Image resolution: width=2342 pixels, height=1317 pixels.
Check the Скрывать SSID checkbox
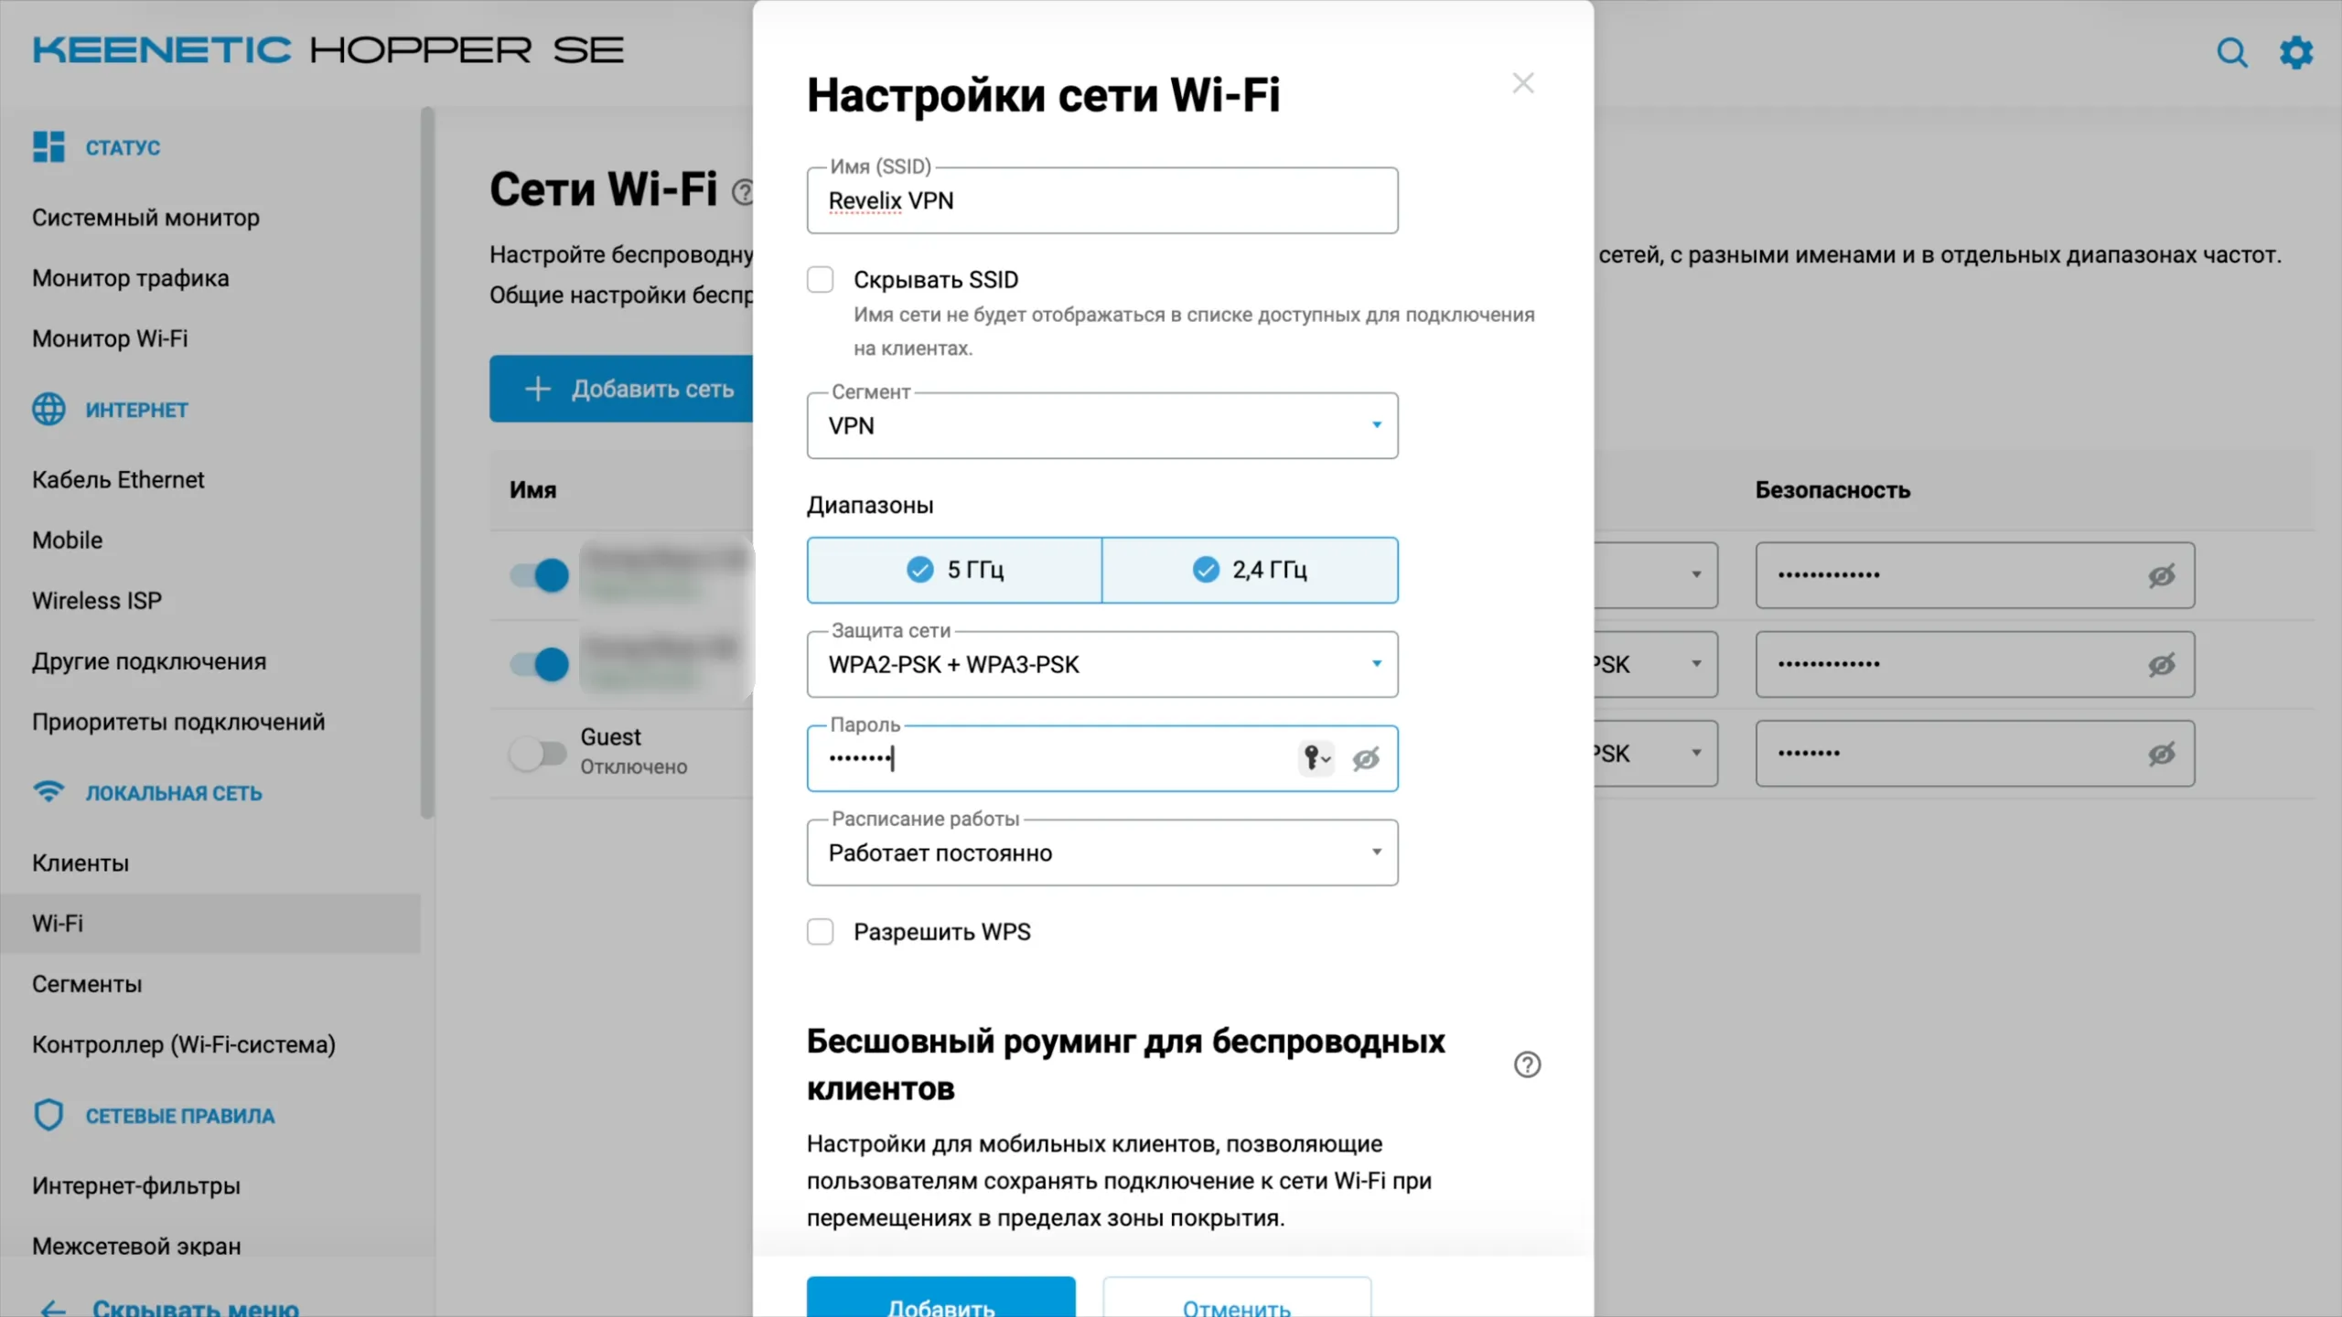821,280
